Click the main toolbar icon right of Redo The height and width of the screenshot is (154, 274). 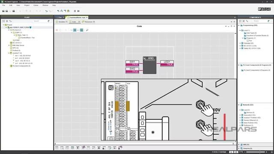tap(47, 11)
